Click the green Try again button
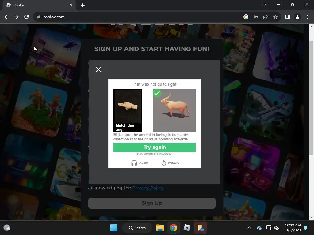Screen dimensions: 314x235 [155, 147]
